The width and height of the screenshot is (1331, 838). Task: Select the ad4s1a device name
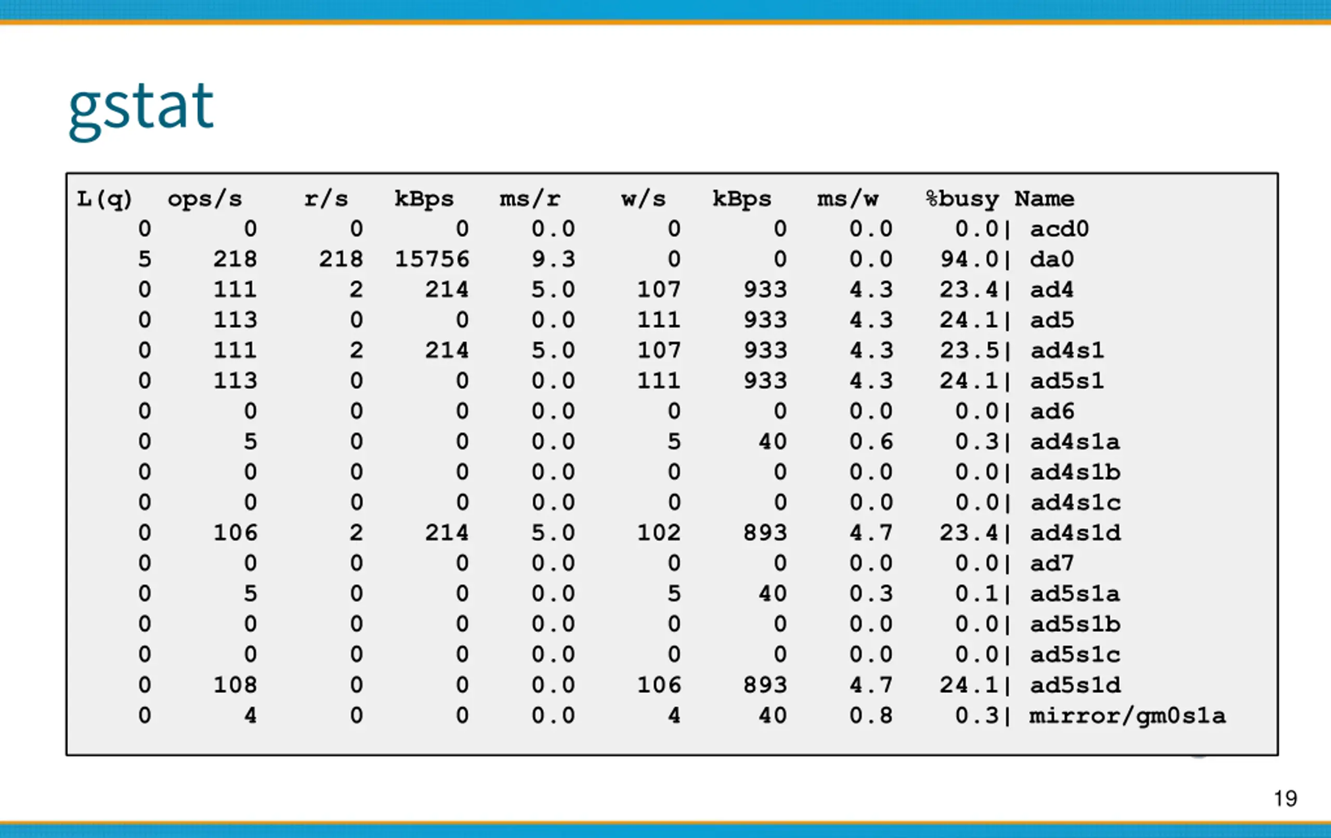(x=1075, y=442)
